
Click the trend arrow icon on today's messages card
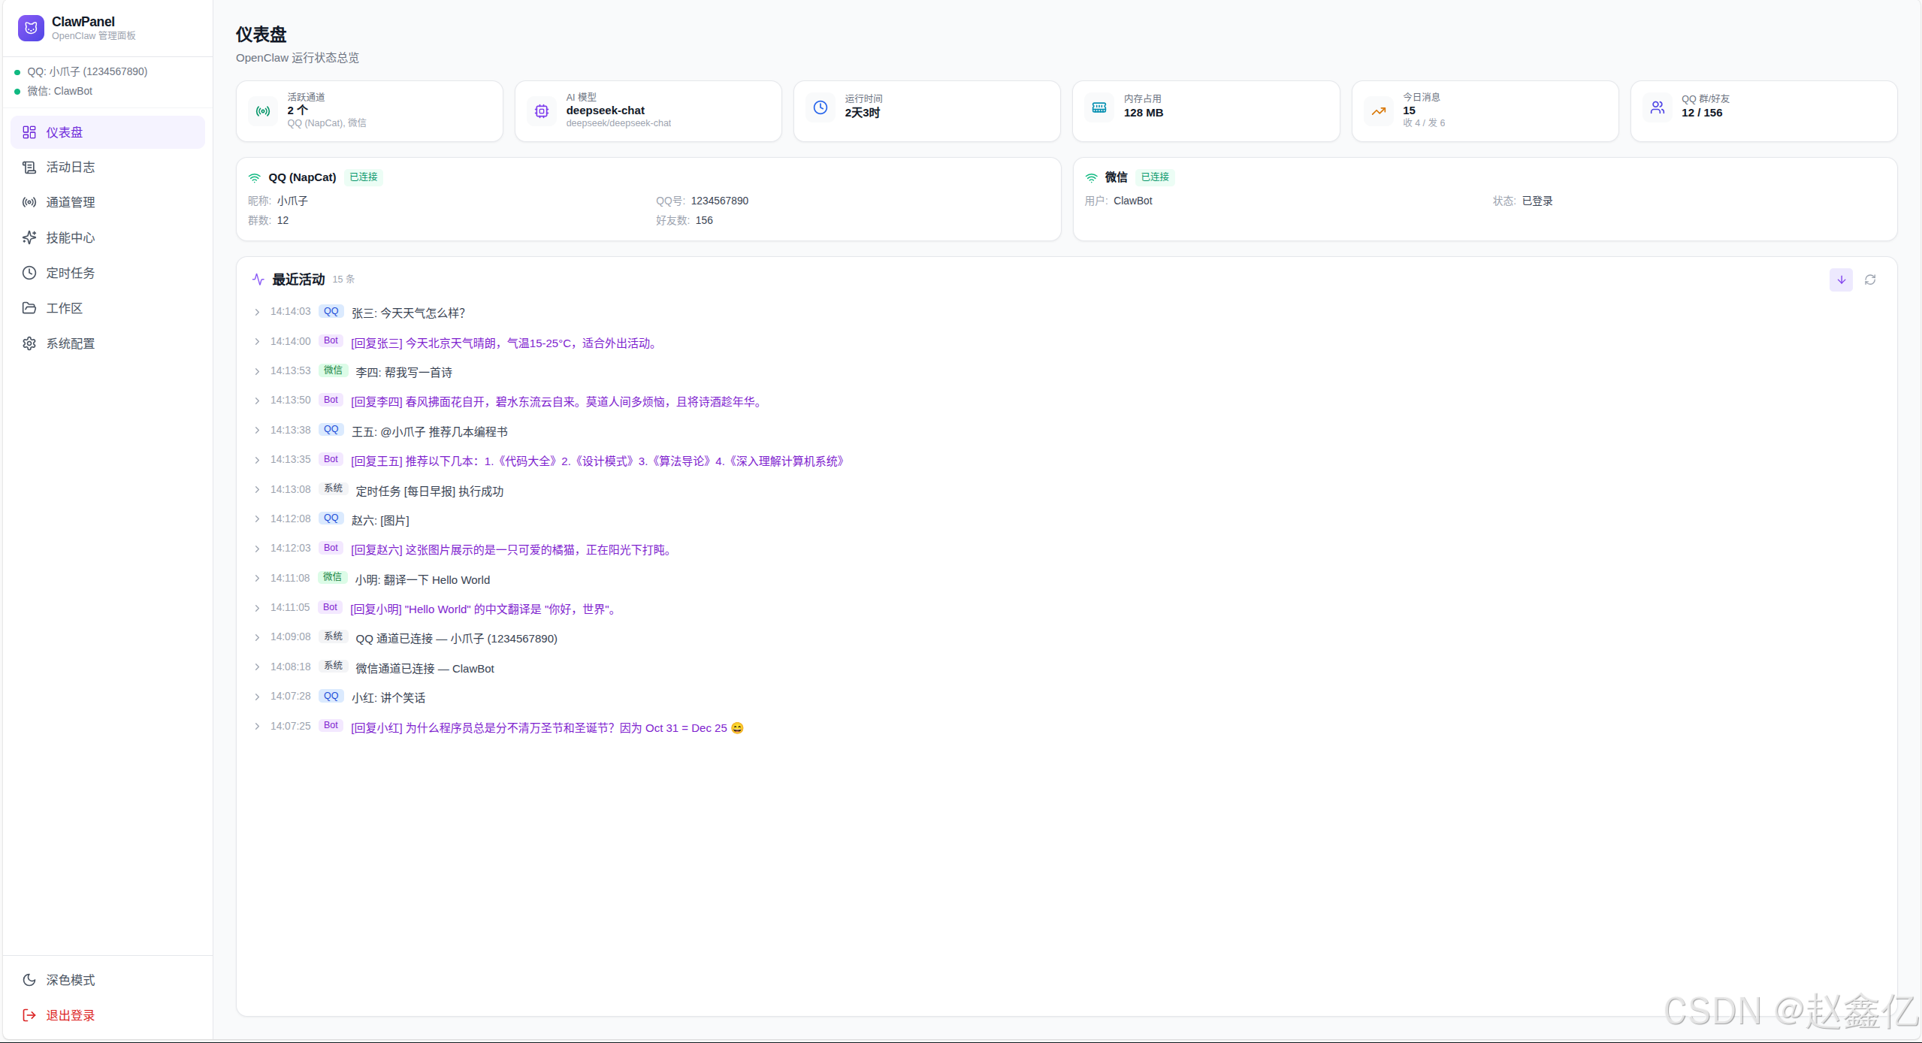tap(1378, 111)
